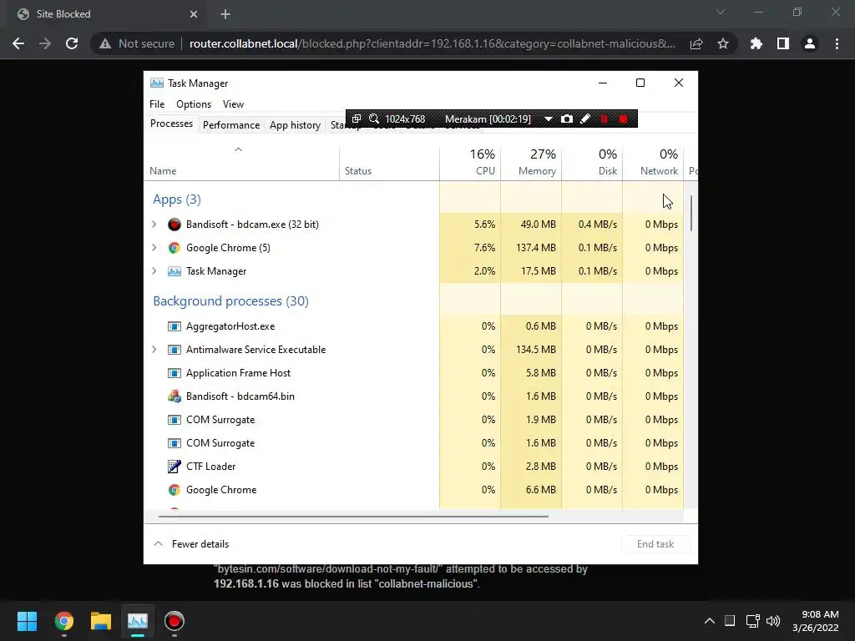Open the volume icon in system tray
855x641 pixels.
coord(773,621)
